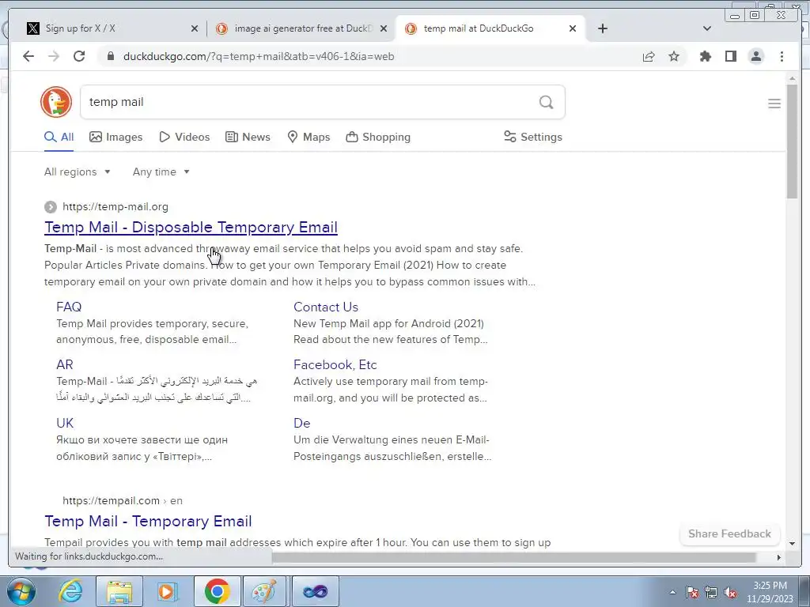This screenshot has height=607, width=810.
Task: Open the FAQ sitelink
Action: click(x=69, y=307)
